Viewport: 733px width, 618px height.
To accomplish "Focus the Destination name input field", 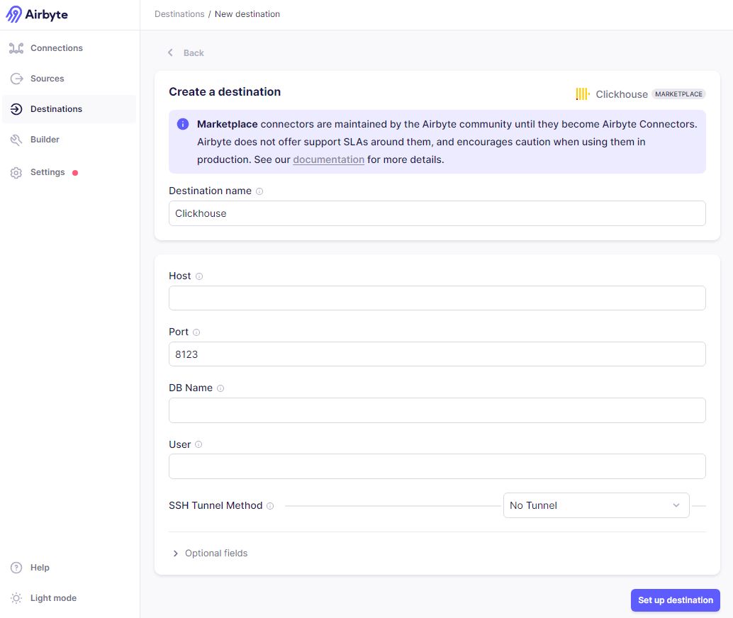I will pyautogui.click(x=437, y=213).
